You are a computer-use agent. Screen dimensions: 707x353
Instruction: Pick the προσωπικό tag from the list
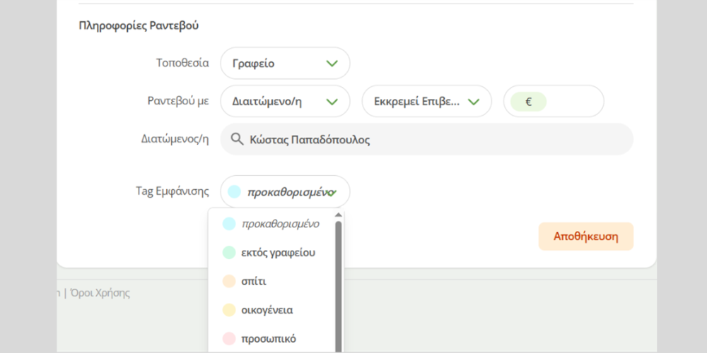coord(269,339)
